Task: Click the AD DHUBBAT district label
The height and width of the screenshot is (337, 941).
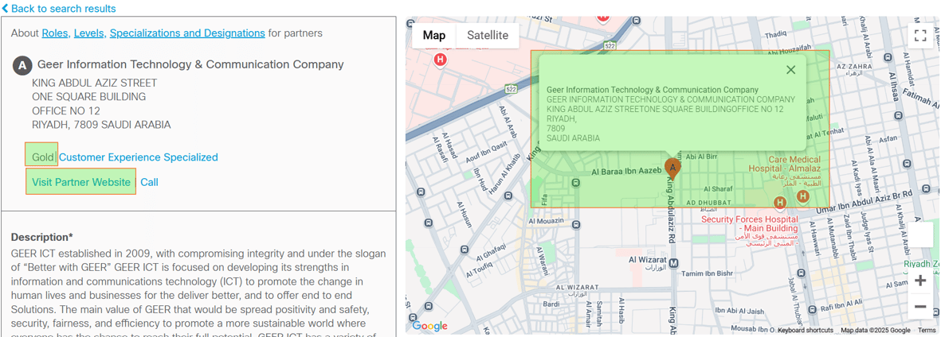Action: [708, 206]
